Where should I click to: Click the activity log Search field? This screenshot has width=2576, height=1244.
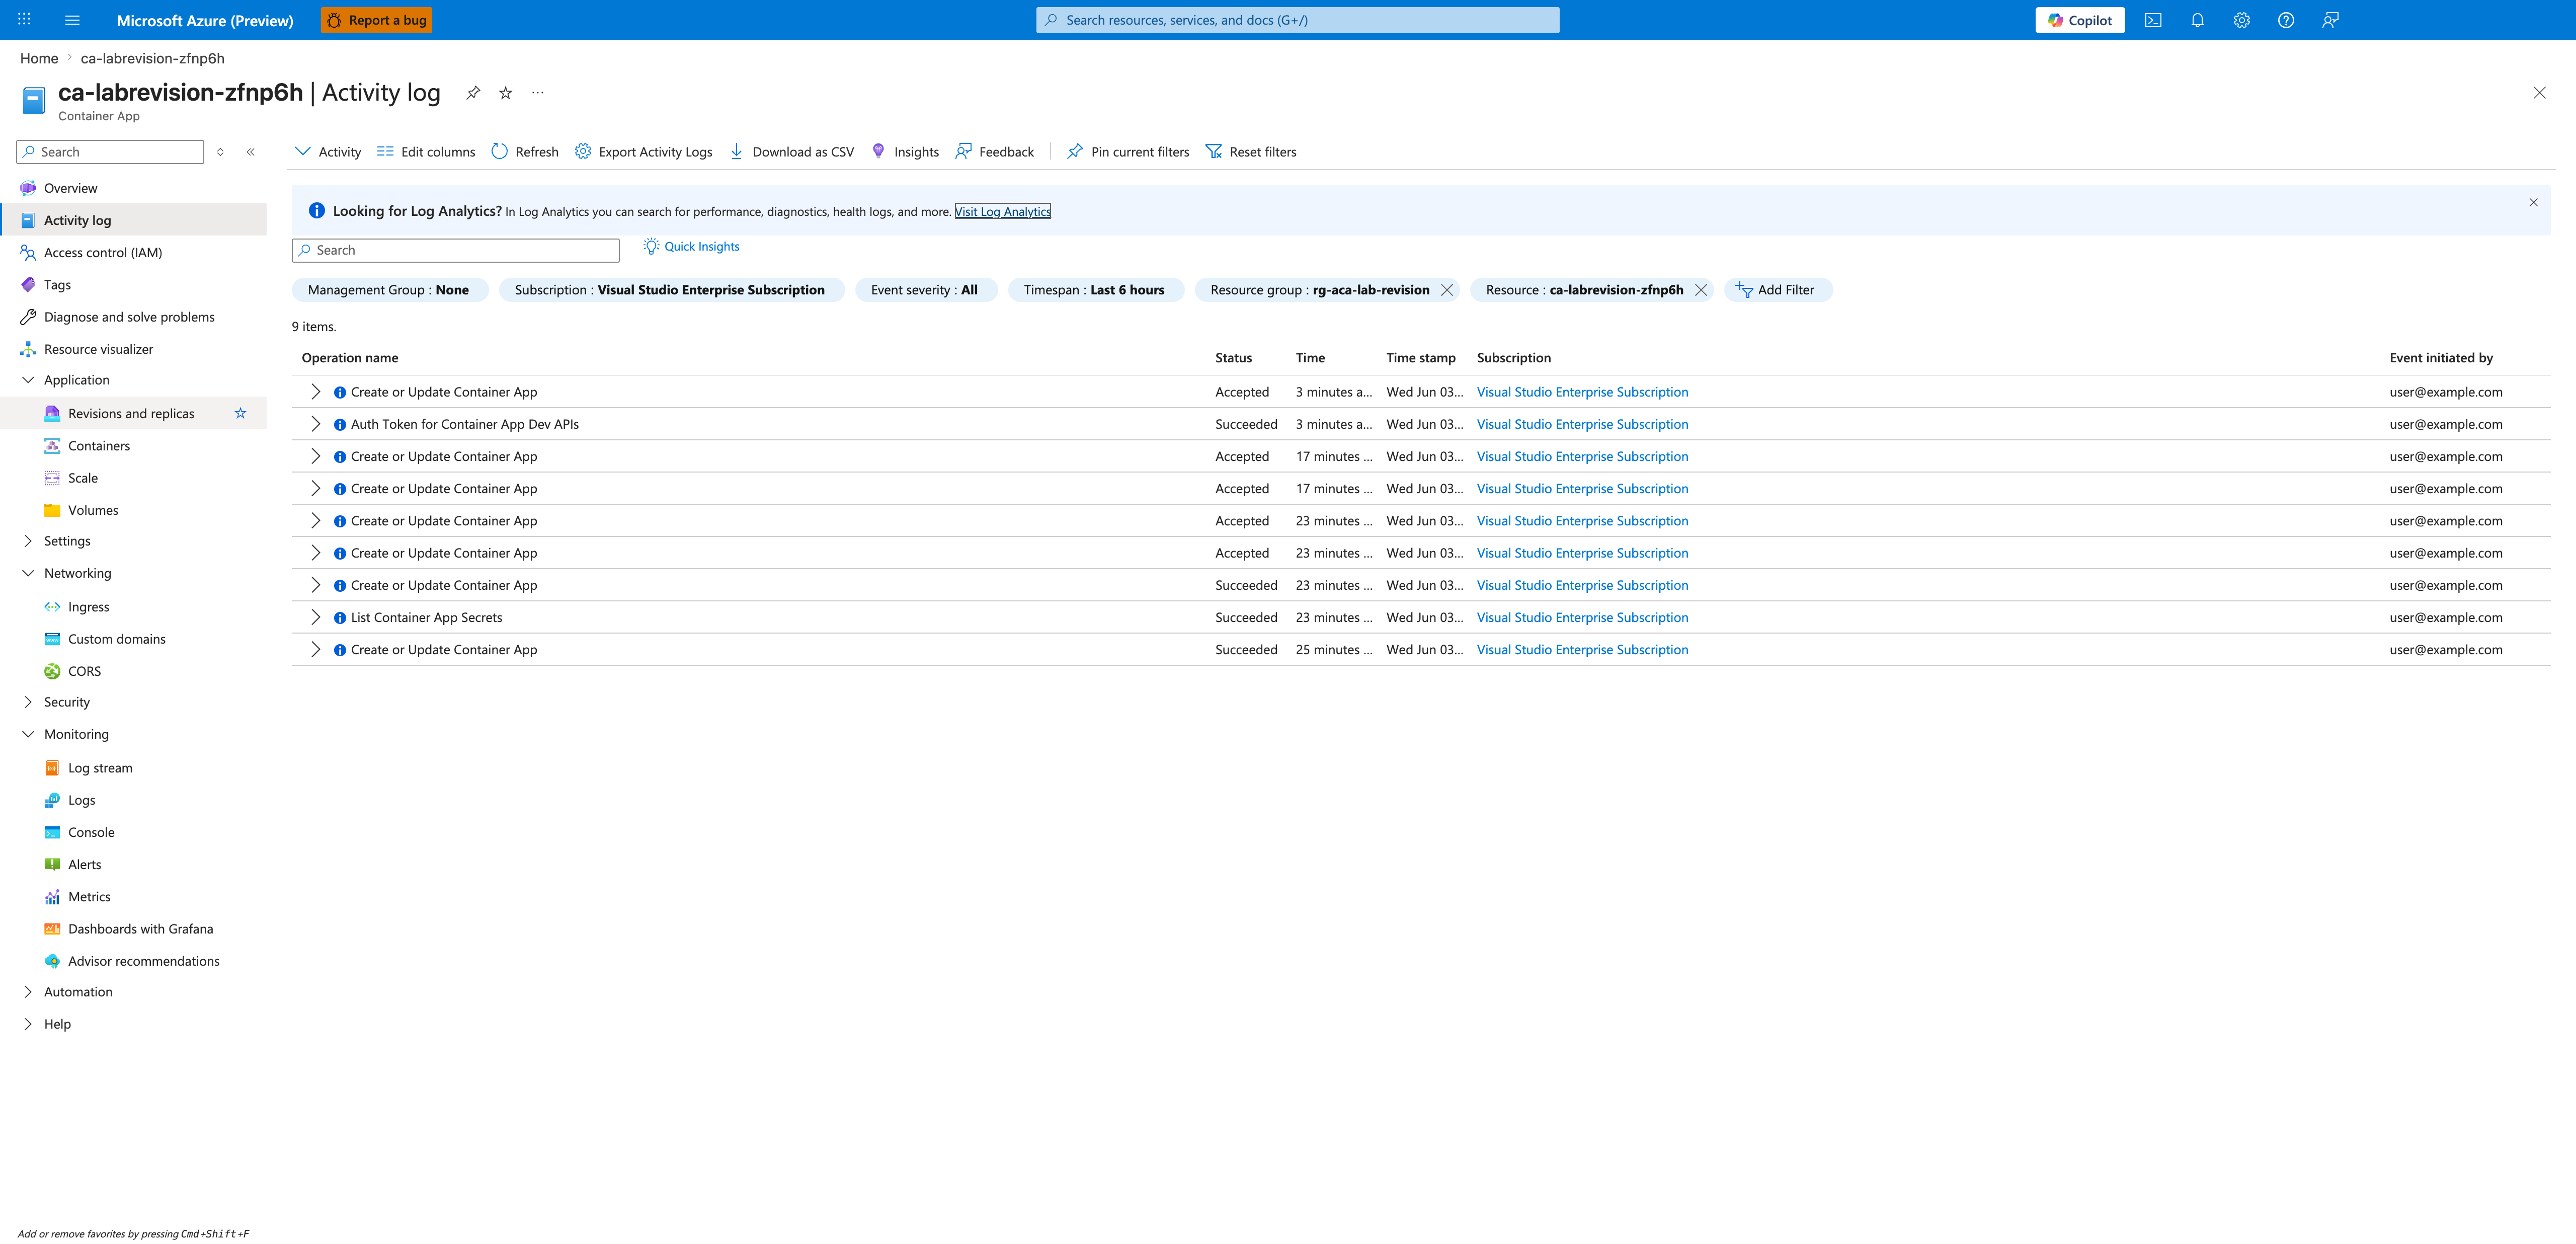[x=456, y=250]
